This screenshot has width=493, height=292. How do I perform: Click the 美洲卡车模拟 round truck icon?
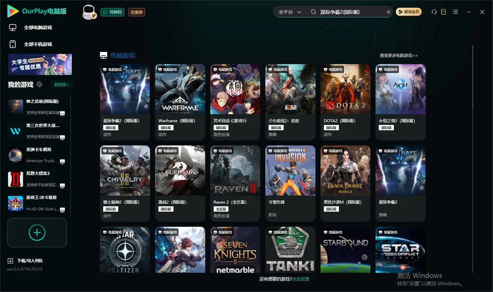pos(15,155)
